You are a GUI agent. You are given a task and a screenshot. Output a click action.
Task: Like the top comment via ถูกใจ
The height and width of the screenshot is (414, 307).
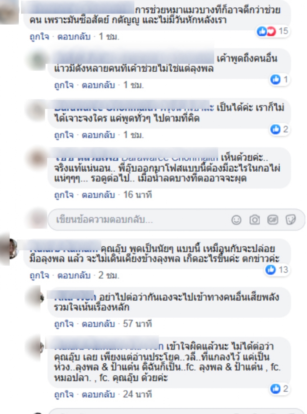(x=39, y=36)
